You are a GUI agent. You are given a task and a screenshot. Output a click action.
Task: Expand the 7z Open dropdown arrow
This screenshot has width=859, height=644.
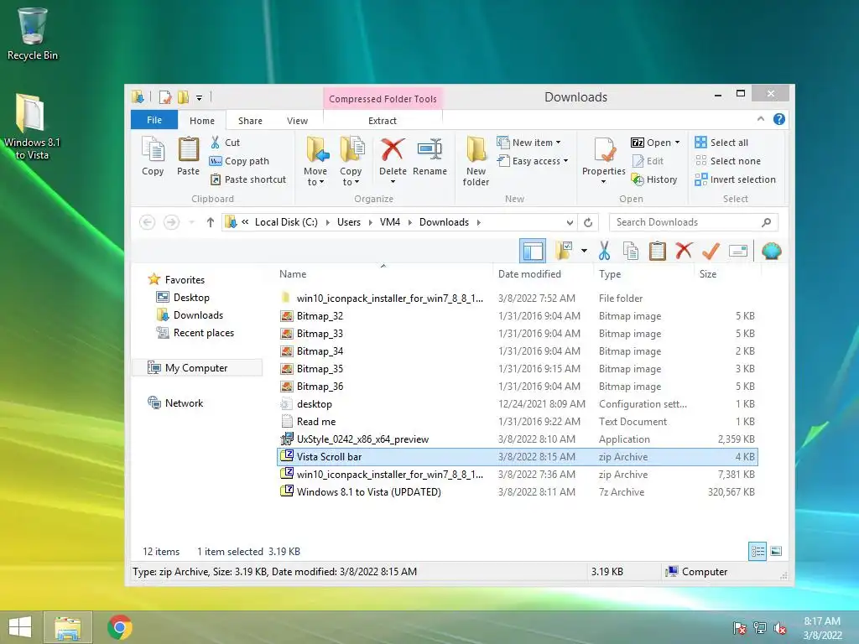pyautogui.click(x=678, y=143)
